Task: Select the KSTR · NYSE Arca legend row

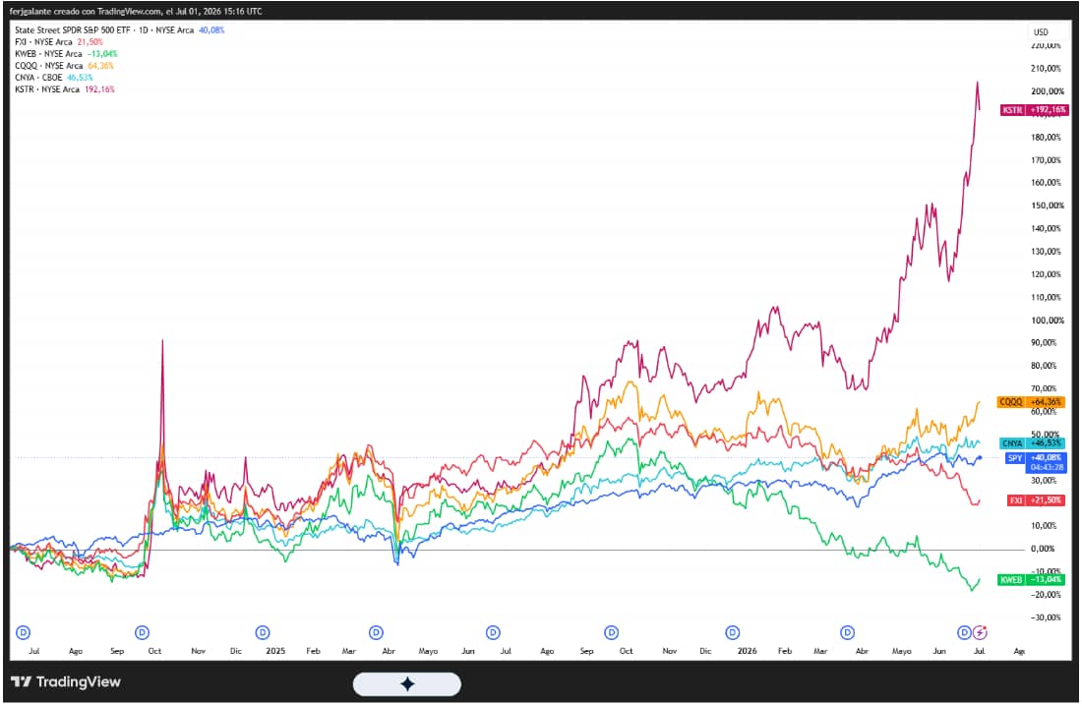Action: point(65,88)
